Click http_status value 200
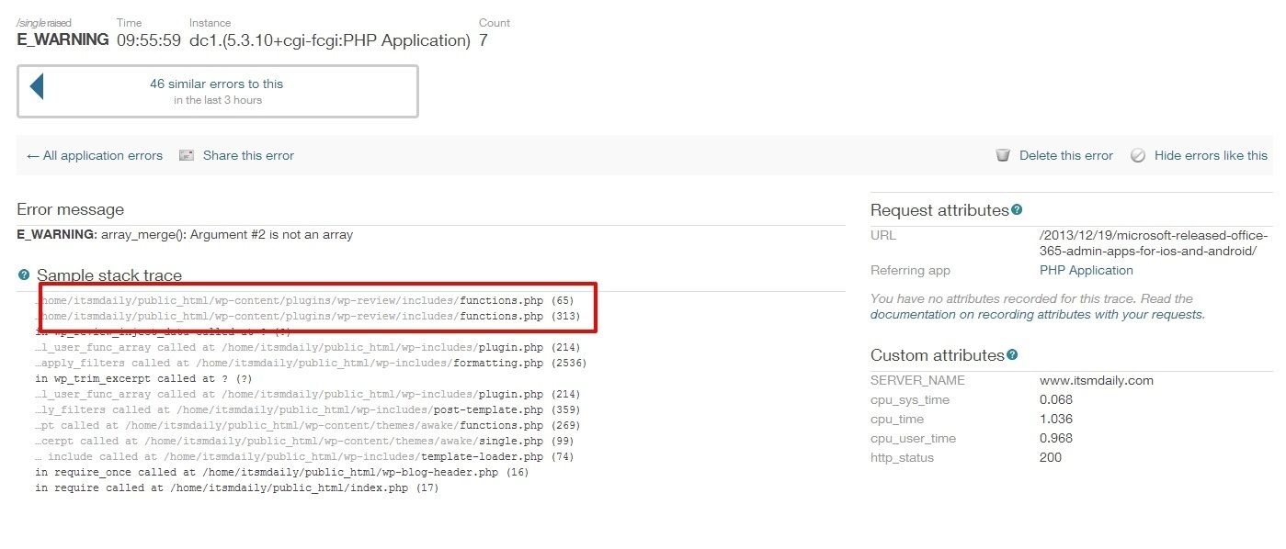Viewport: 1286px width, 549px height. click(1051, 457)
